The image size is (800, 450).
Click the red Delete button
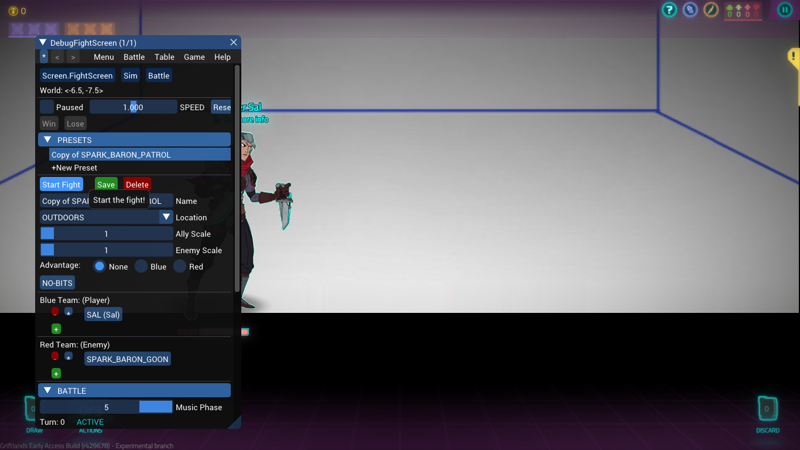point(137,185)
